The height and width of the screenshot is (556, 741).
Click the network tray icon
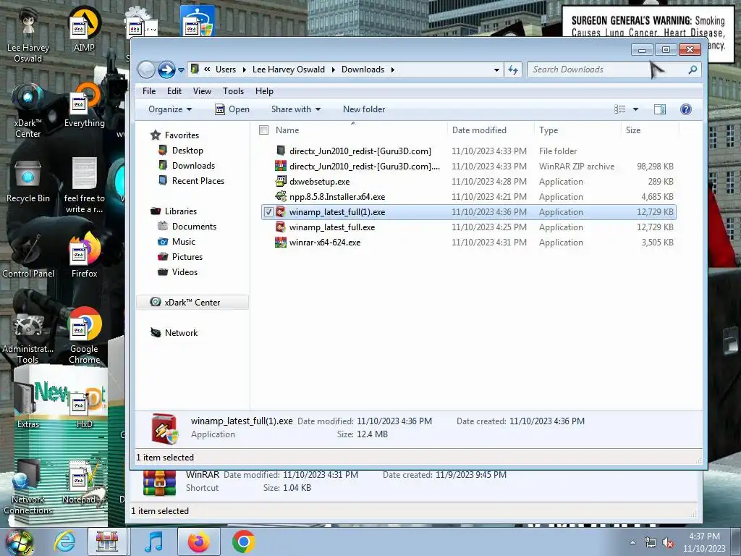pos(651,543)
